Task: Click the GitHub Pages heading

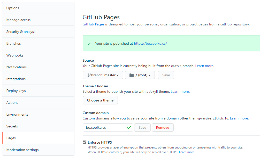Action: tap(101, 17)
